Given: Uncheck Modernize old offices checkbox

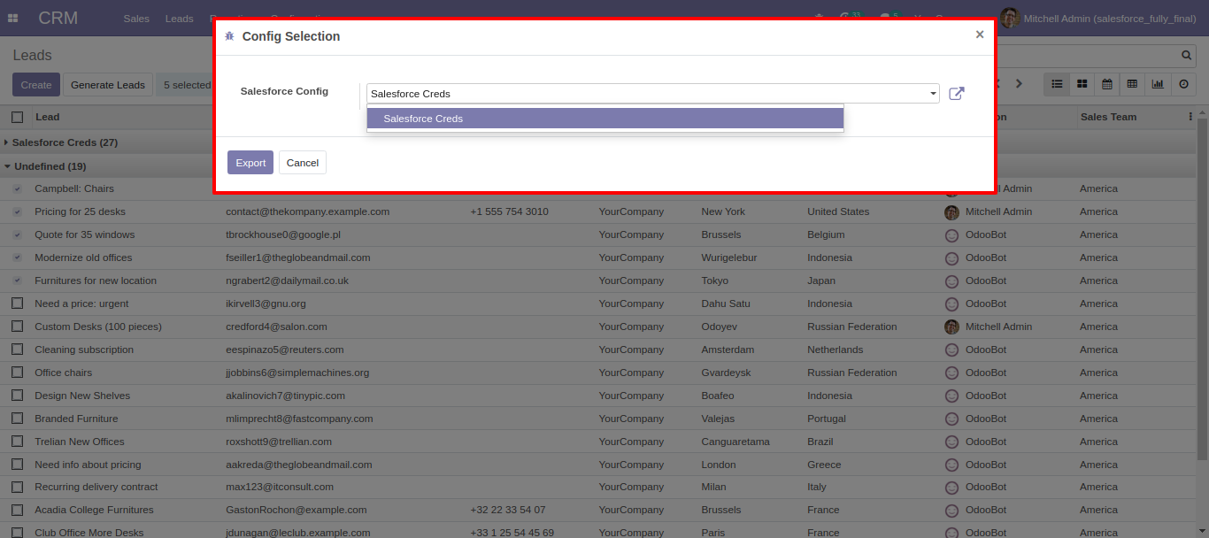Looking at the screenshot, I should coord(18,257).
